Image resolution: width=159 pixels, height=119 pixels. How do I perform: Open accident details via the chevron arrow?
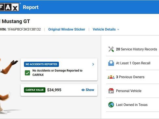[x=93, y=64]
